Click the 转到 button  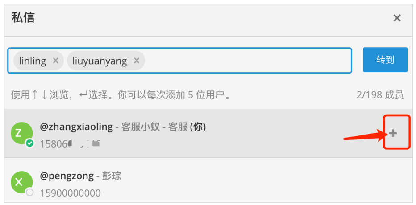point(385,60)
